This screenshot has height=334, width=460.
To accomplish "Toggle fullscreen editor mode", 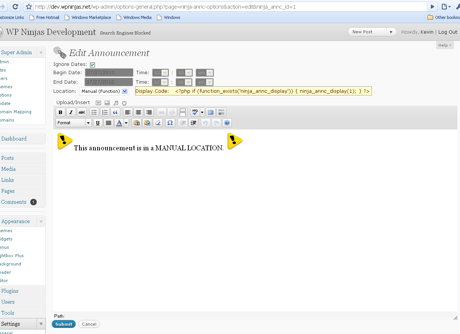I will 211,112.
